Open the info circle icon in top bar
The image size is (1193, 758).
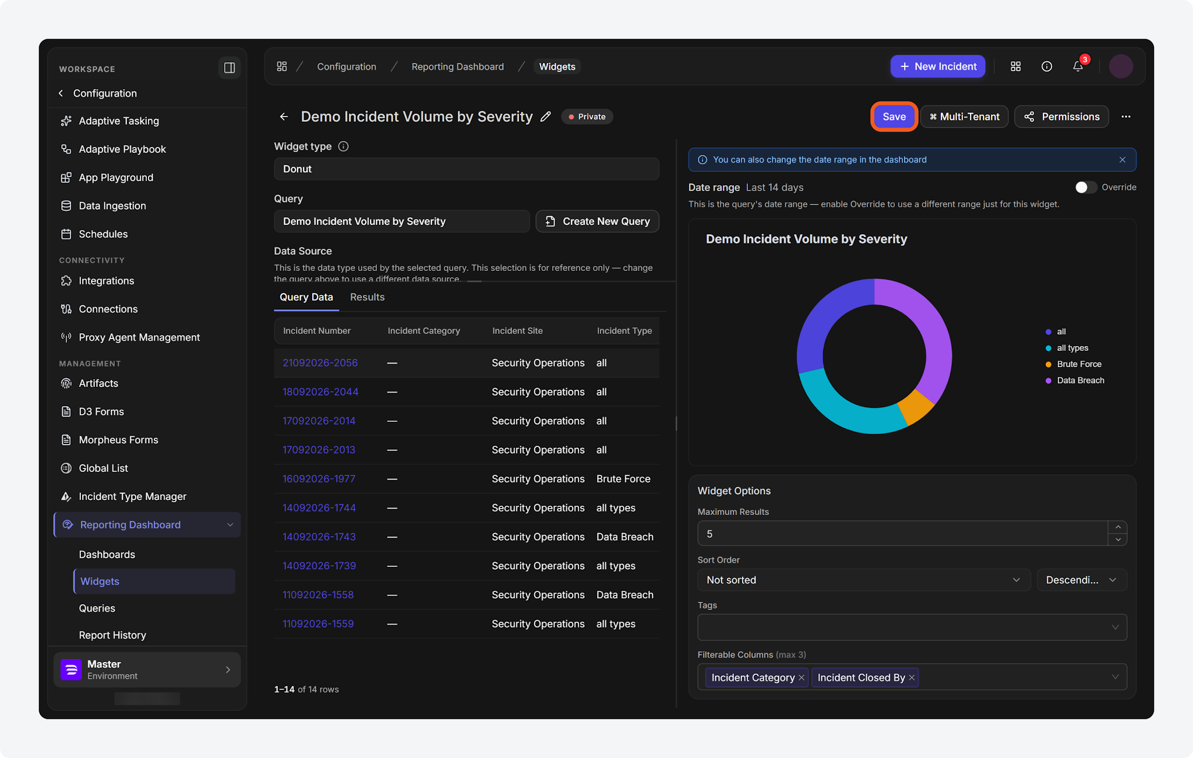[1047, 66]
